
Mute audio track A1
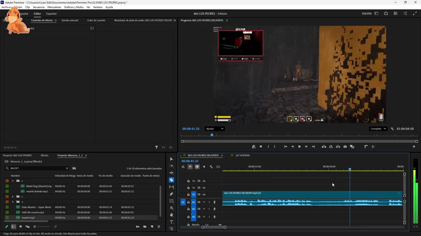[x=204, y=202]
